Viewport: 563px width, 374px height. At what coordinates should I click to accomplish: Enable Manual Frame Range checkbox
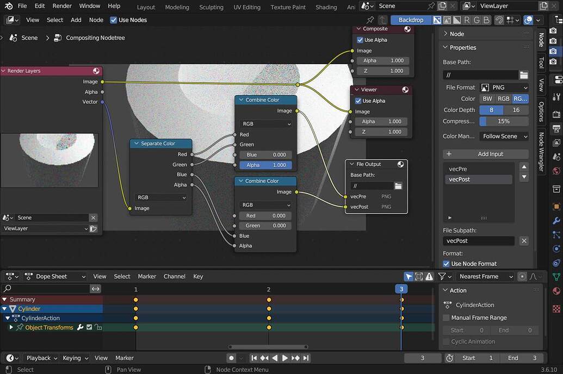(x=446, y=317)
